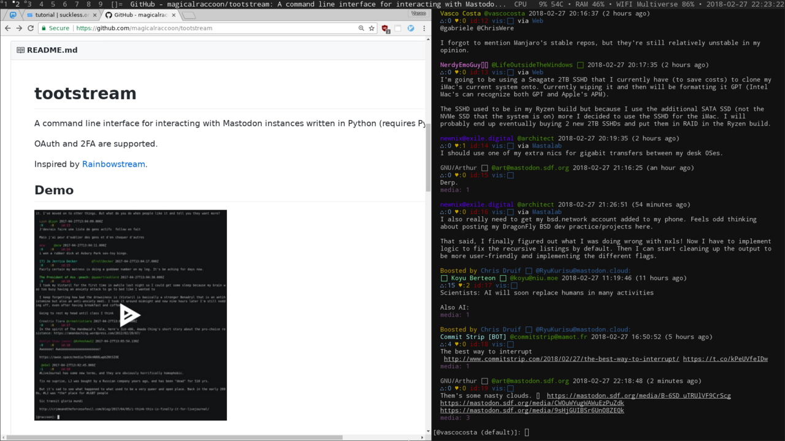
Task: Click the browser forward arrow
Action: click(20, 28)
